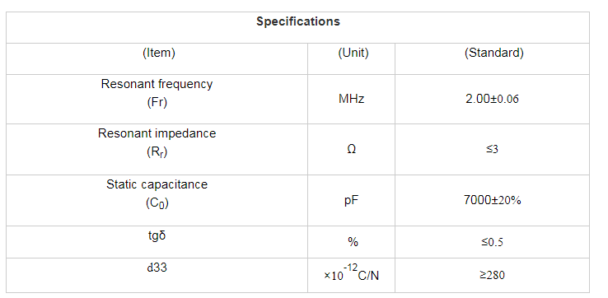This screenshot has width=608, height=298.
Task: Click the 7000±20% standard value
Action: [x=492, y=200]
